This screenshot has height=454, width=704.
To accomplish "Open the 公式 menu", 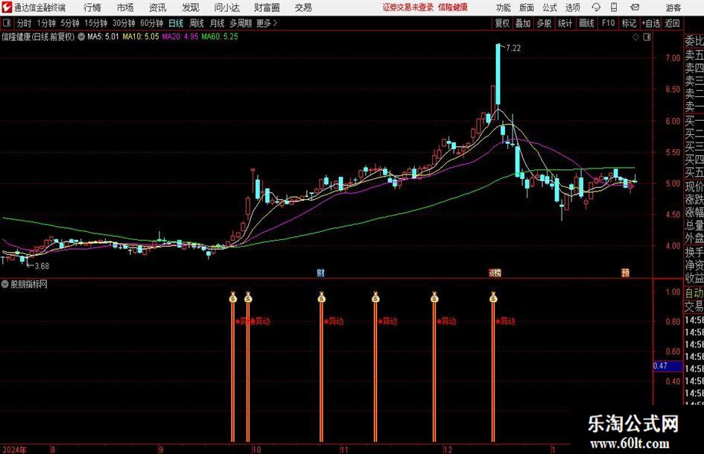I will (x=549, y=7).
